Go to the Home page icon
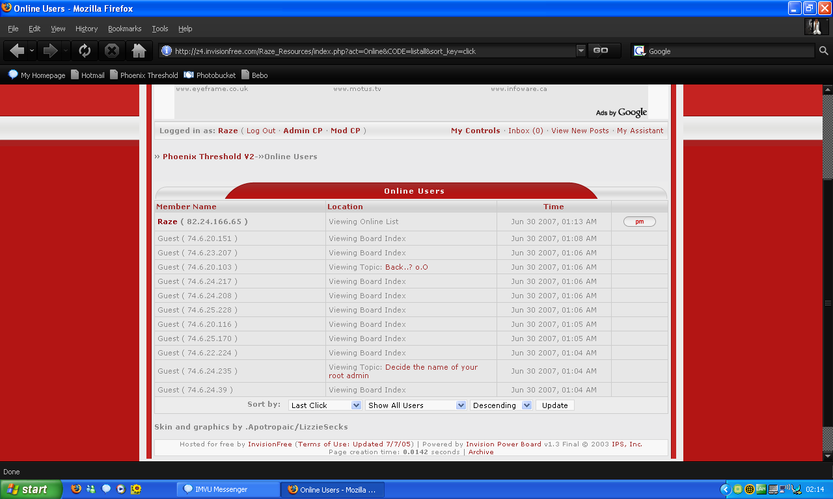The width and height of the screenshot is (833, 499). point(138,51)
